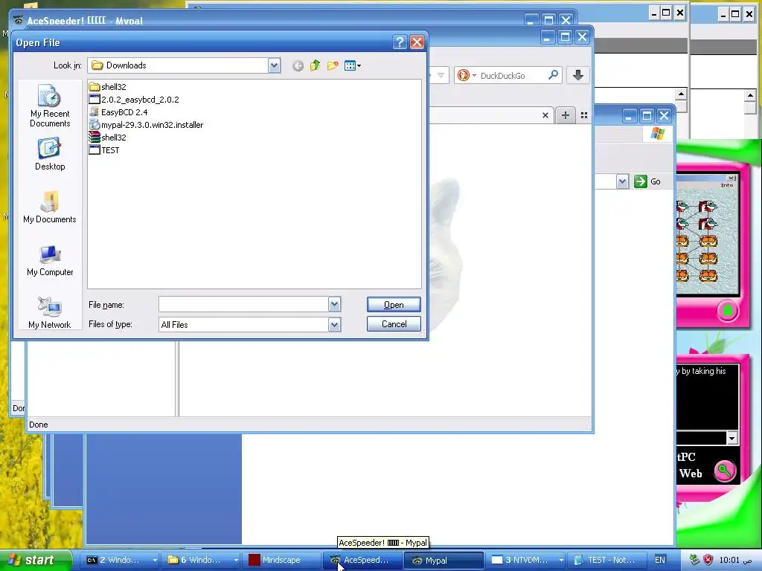Switch to TEST - Notepad taskbar button
The image size is (762, 571).
(606, 560)
